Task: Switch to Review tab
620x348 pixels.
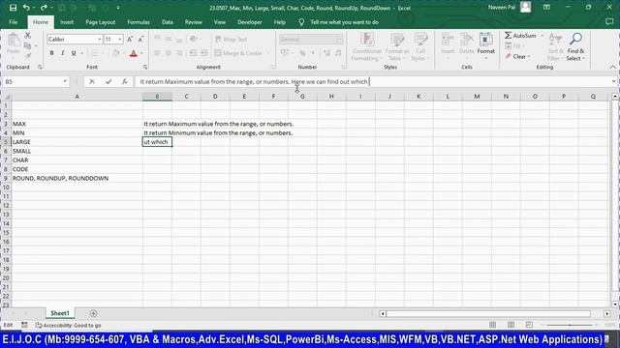Action: (194, 22)
